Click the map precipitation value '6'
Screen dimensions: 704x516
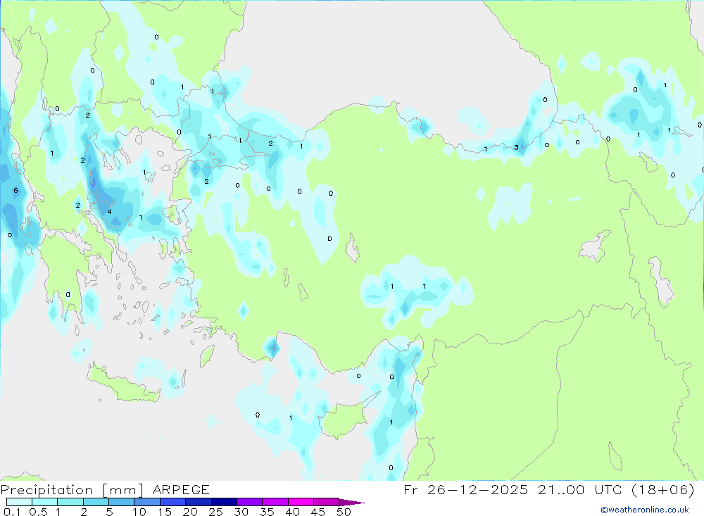(x=15, y=190)
